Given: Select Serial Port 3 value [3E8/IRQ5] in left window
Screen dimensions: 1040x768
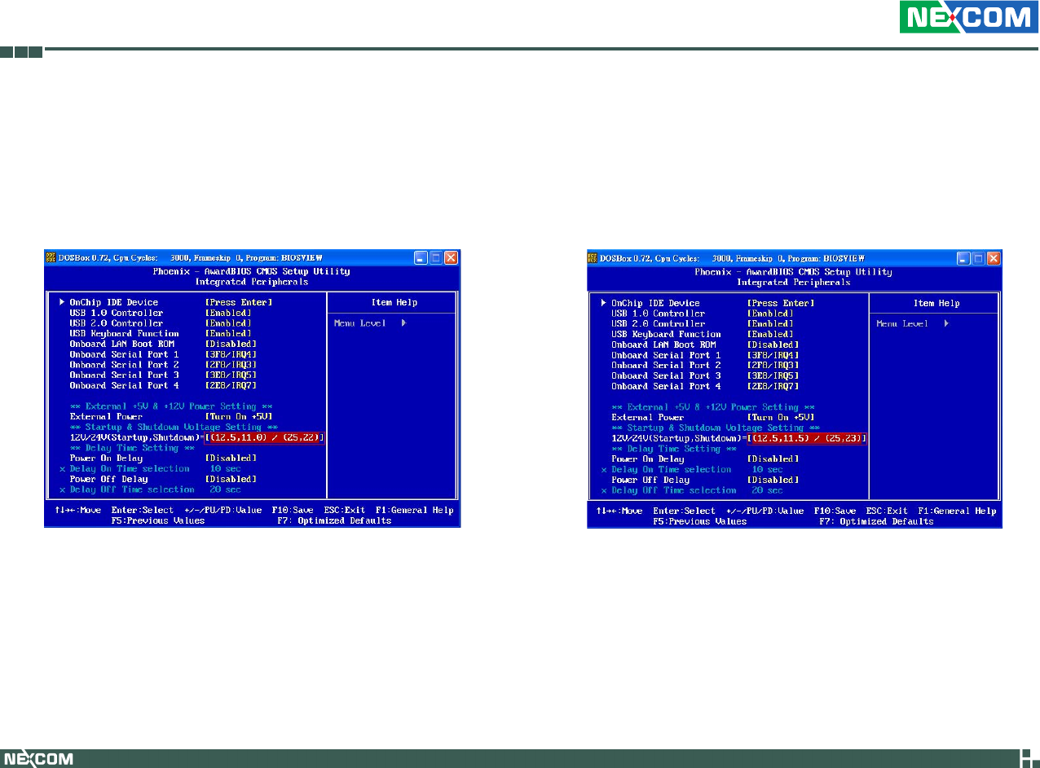Looking at the screenshot, I should click(x=230, y=375).
